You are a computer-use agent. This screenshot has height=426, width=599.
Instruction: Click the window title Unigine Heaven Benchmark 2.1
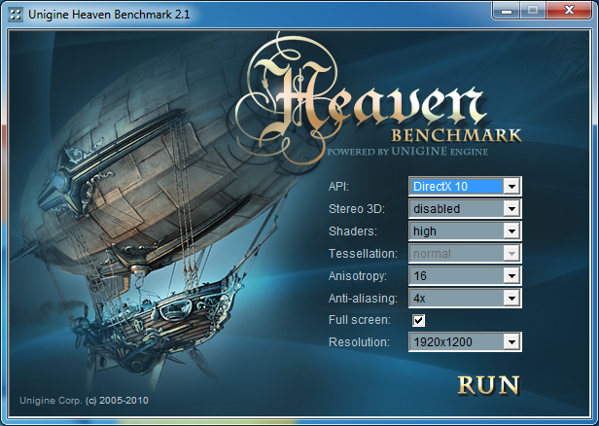pyautogui.click(x=109, y=15)
